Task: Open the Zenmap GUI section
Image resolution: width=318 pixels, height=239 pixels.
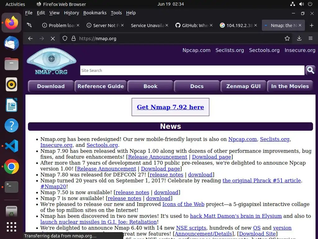Action: point(243,86)
